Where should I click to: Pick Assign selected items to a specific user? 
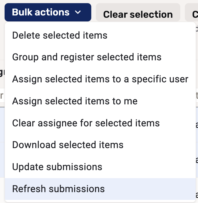point(100,79)
